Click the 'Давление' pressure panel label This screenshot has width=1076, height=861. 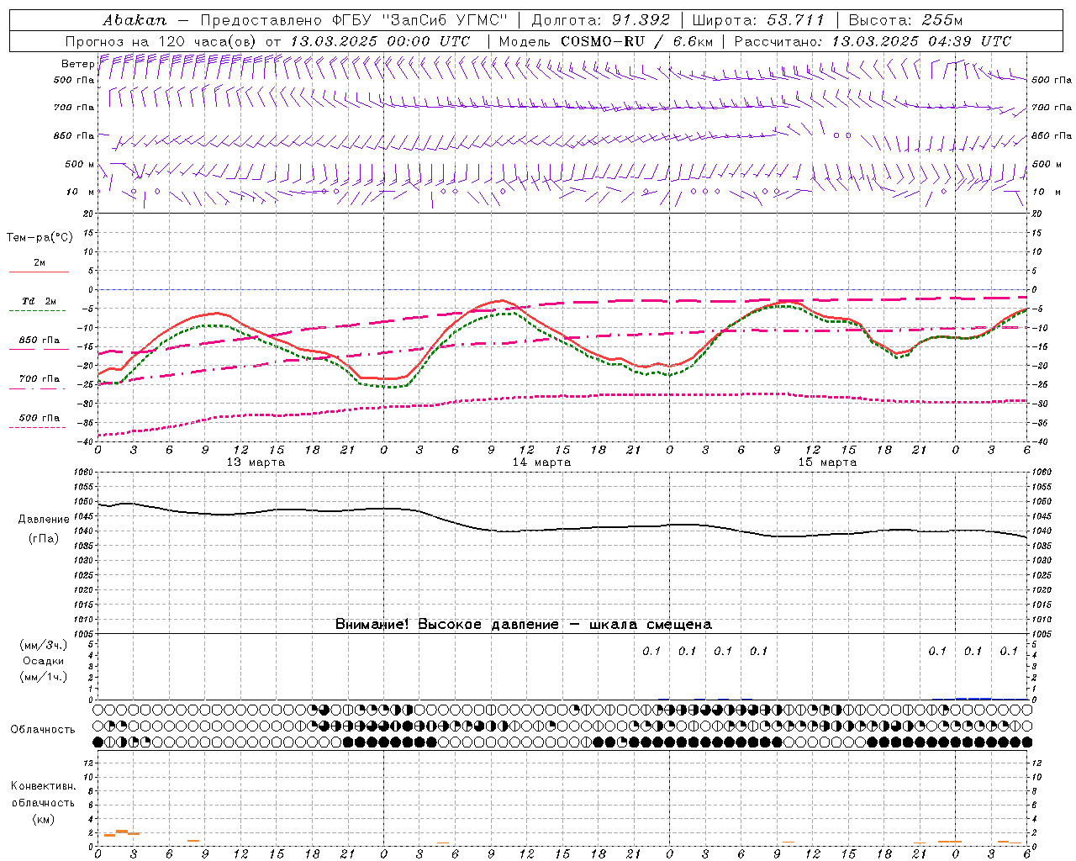pyautogui.click(x=44, y=519)
